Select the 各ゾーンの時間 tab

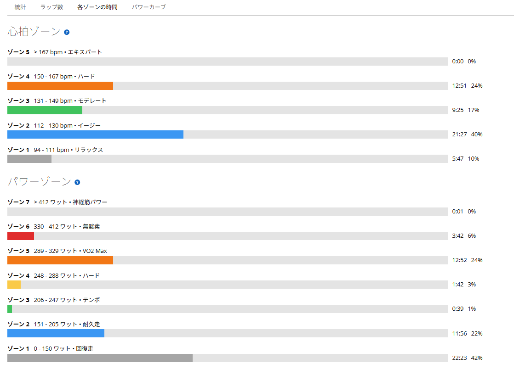(x=97, y=7)
